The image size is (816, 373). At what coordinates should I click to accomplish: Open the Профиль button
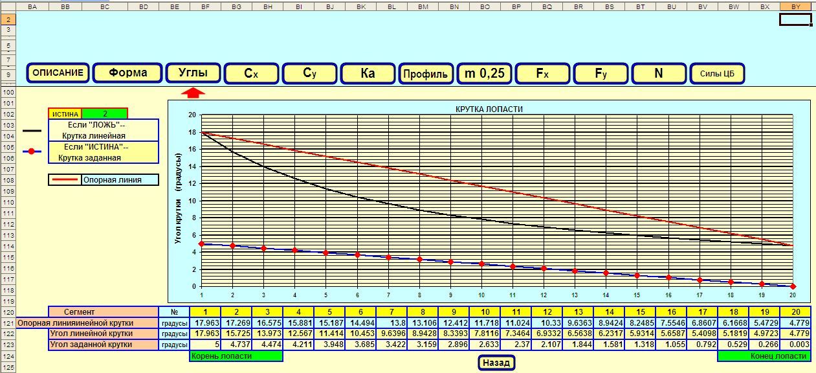point(425,74)
